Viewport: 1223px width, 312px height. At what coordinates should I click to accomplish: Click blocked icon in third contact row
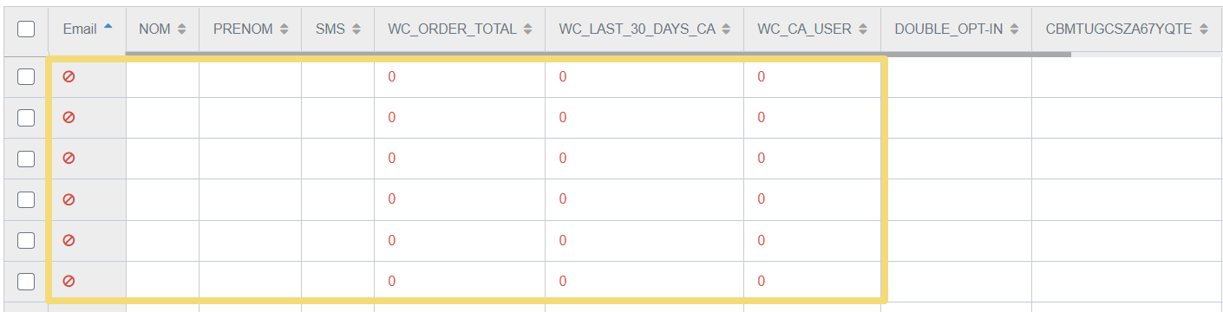tap(69, 158)
